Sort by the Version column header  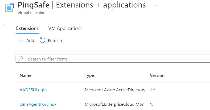157,75
